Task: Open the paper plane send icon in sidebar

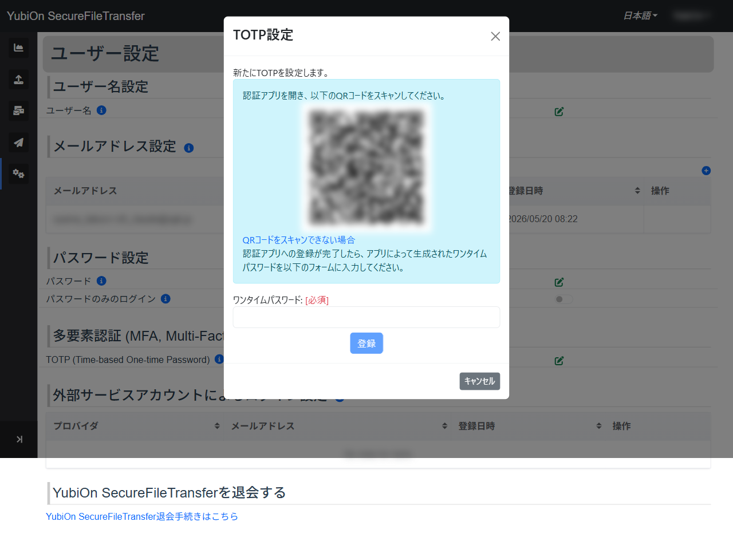Action: 18,142
